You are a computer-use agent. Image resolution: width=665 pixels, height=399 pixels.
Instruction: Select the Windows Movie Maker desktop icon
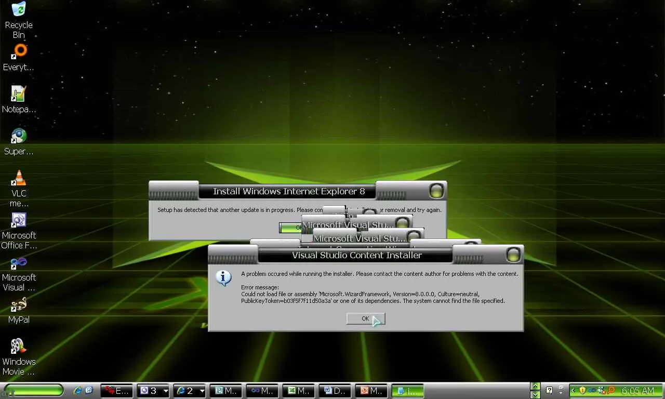tap(19, 357)
